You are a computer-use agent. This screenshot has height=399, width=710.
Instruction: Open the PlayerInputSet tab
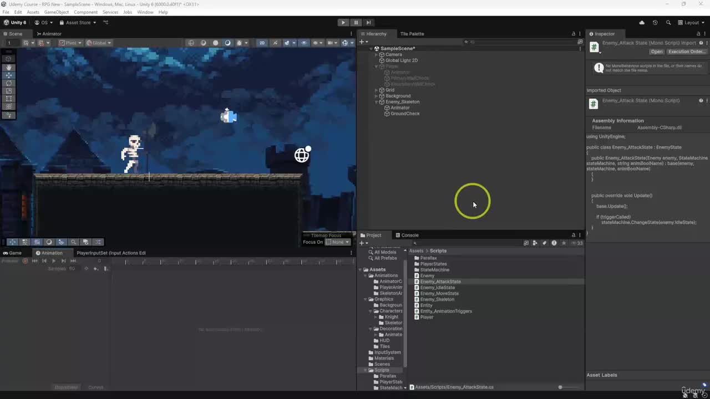coord(111,253)
